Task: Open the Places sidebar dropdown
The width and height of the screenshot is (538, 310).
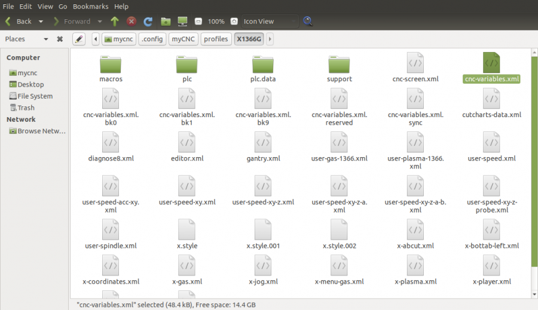Action: click(45, 39)
